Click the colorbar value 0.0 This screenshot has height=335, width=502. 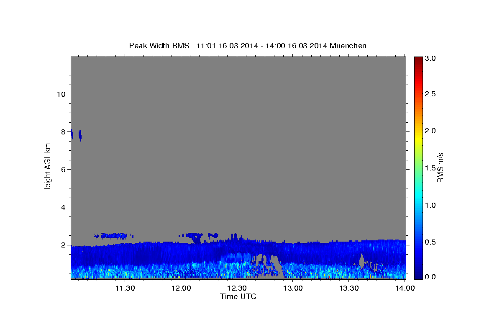pyautogui.click(x=430, y=277)
